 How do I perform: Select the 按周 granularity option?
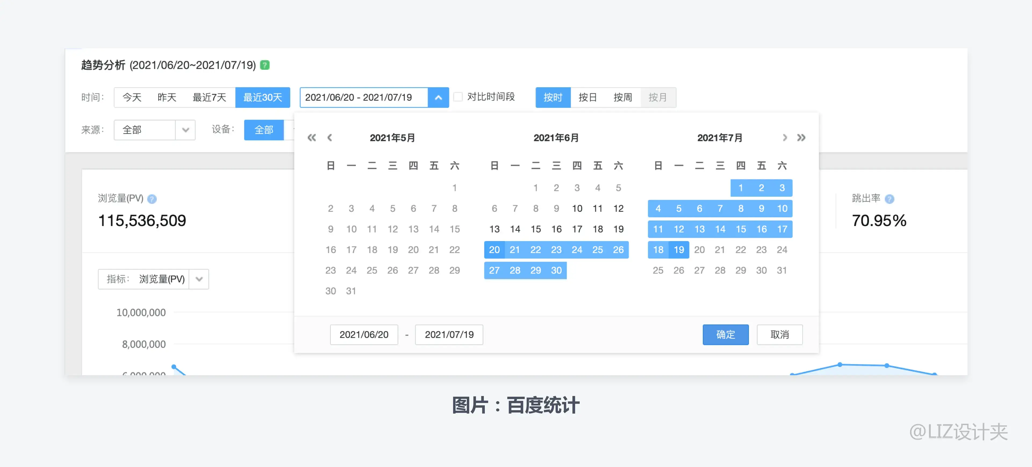(x=623, y=97)
